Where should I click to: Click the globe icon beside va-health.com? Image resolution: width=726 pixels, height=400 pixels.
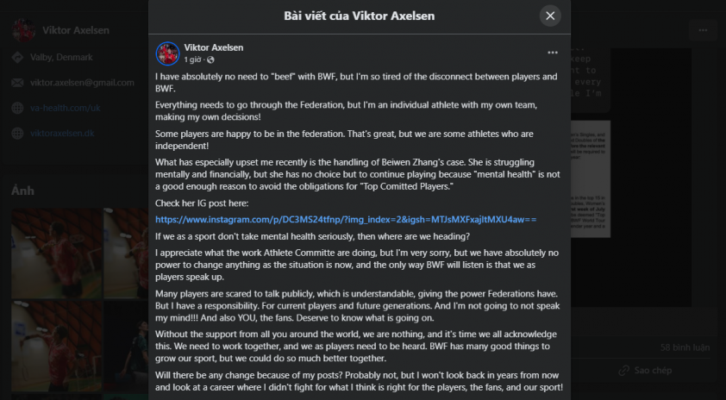(17, 109)
